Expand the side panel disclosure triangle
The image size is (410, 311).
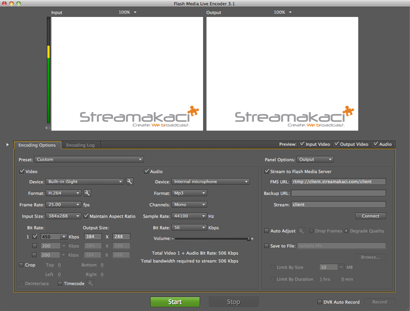point(7,145)
